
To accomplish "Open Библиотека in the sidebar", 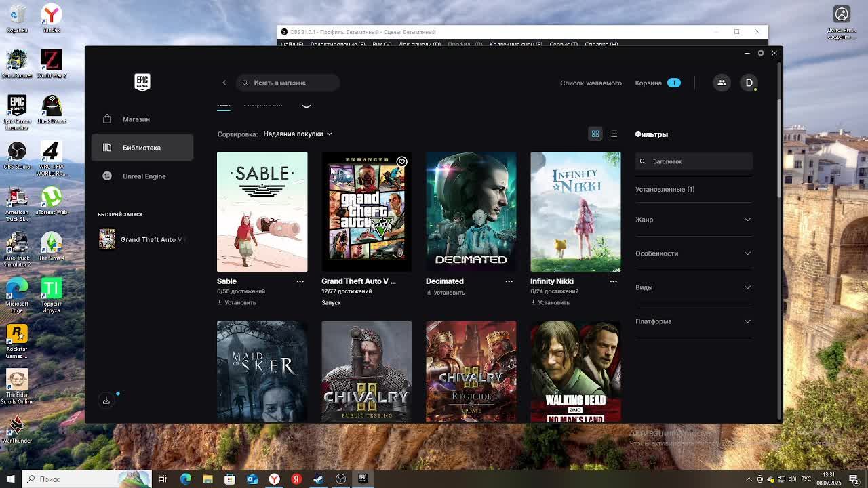I will click(x=142, y=148).
